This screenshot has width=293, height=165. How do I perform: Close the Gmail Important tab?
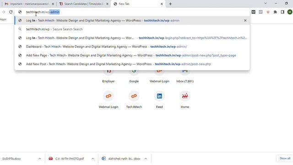(x=53, y=4)
